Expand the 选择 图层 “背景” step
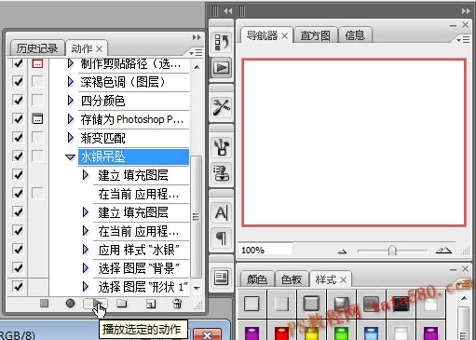The image size is (476, 340). pyautogui.click(x=86, y=268)
